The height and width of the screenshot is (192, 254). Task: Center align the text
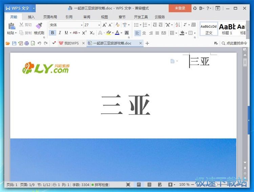tap(144, 33)
